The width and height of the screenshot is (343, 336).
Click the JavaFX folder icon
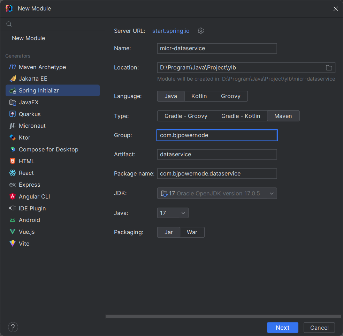click(13, 102)
